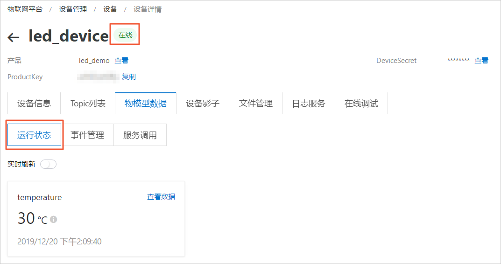This screenshot has height=264, width=501.
Task: Click the temperature property name
Action: 39,197
